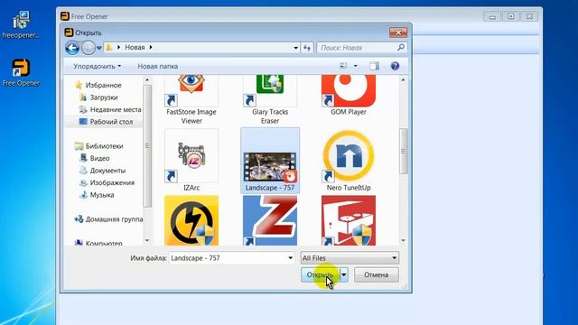Maximize the Free Opener window

click(x=510, y=16)
